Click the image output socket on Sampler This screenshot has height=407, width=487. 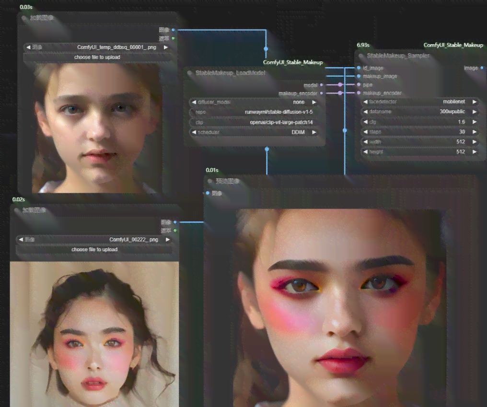482,68
